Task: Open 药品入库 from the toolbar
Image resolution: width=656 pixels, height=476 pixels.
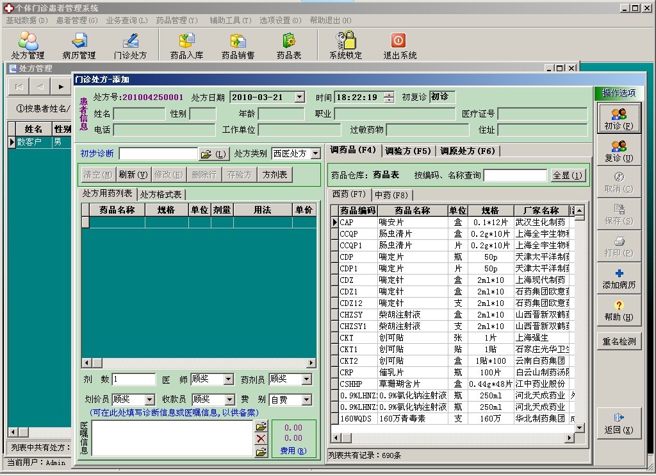Action: tap(186, 45)
